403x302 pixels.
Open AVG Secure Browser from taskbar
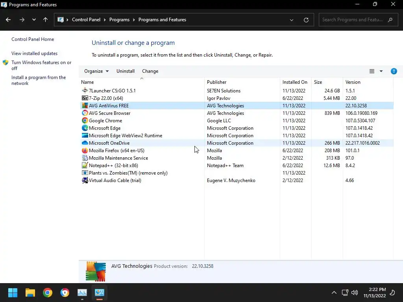tap(65, 293)
